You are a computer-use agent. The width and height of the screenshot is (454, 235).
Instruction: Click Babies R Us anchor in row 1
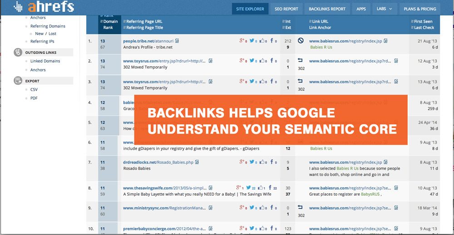point(321,47)
